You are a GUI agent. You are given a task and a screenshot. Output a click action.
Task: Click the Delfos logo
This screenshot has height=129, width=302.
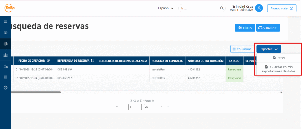point(10,8)
